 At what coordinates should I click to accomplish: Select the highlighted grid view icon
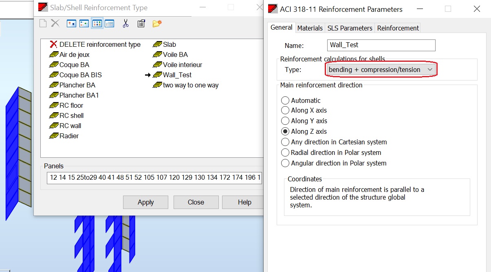point(97,23)
